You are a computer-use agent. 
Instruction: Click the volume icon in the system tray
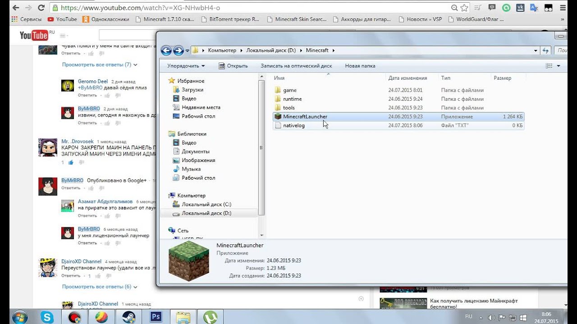(490, 318)
